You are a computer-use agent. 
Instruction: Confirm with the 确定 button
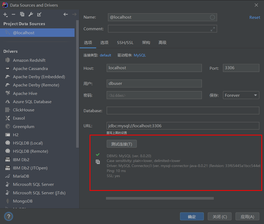(x=192, y=217)
